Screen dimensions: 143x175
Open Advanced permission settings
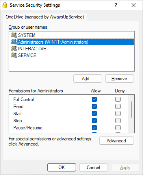(x=117, y=141)
